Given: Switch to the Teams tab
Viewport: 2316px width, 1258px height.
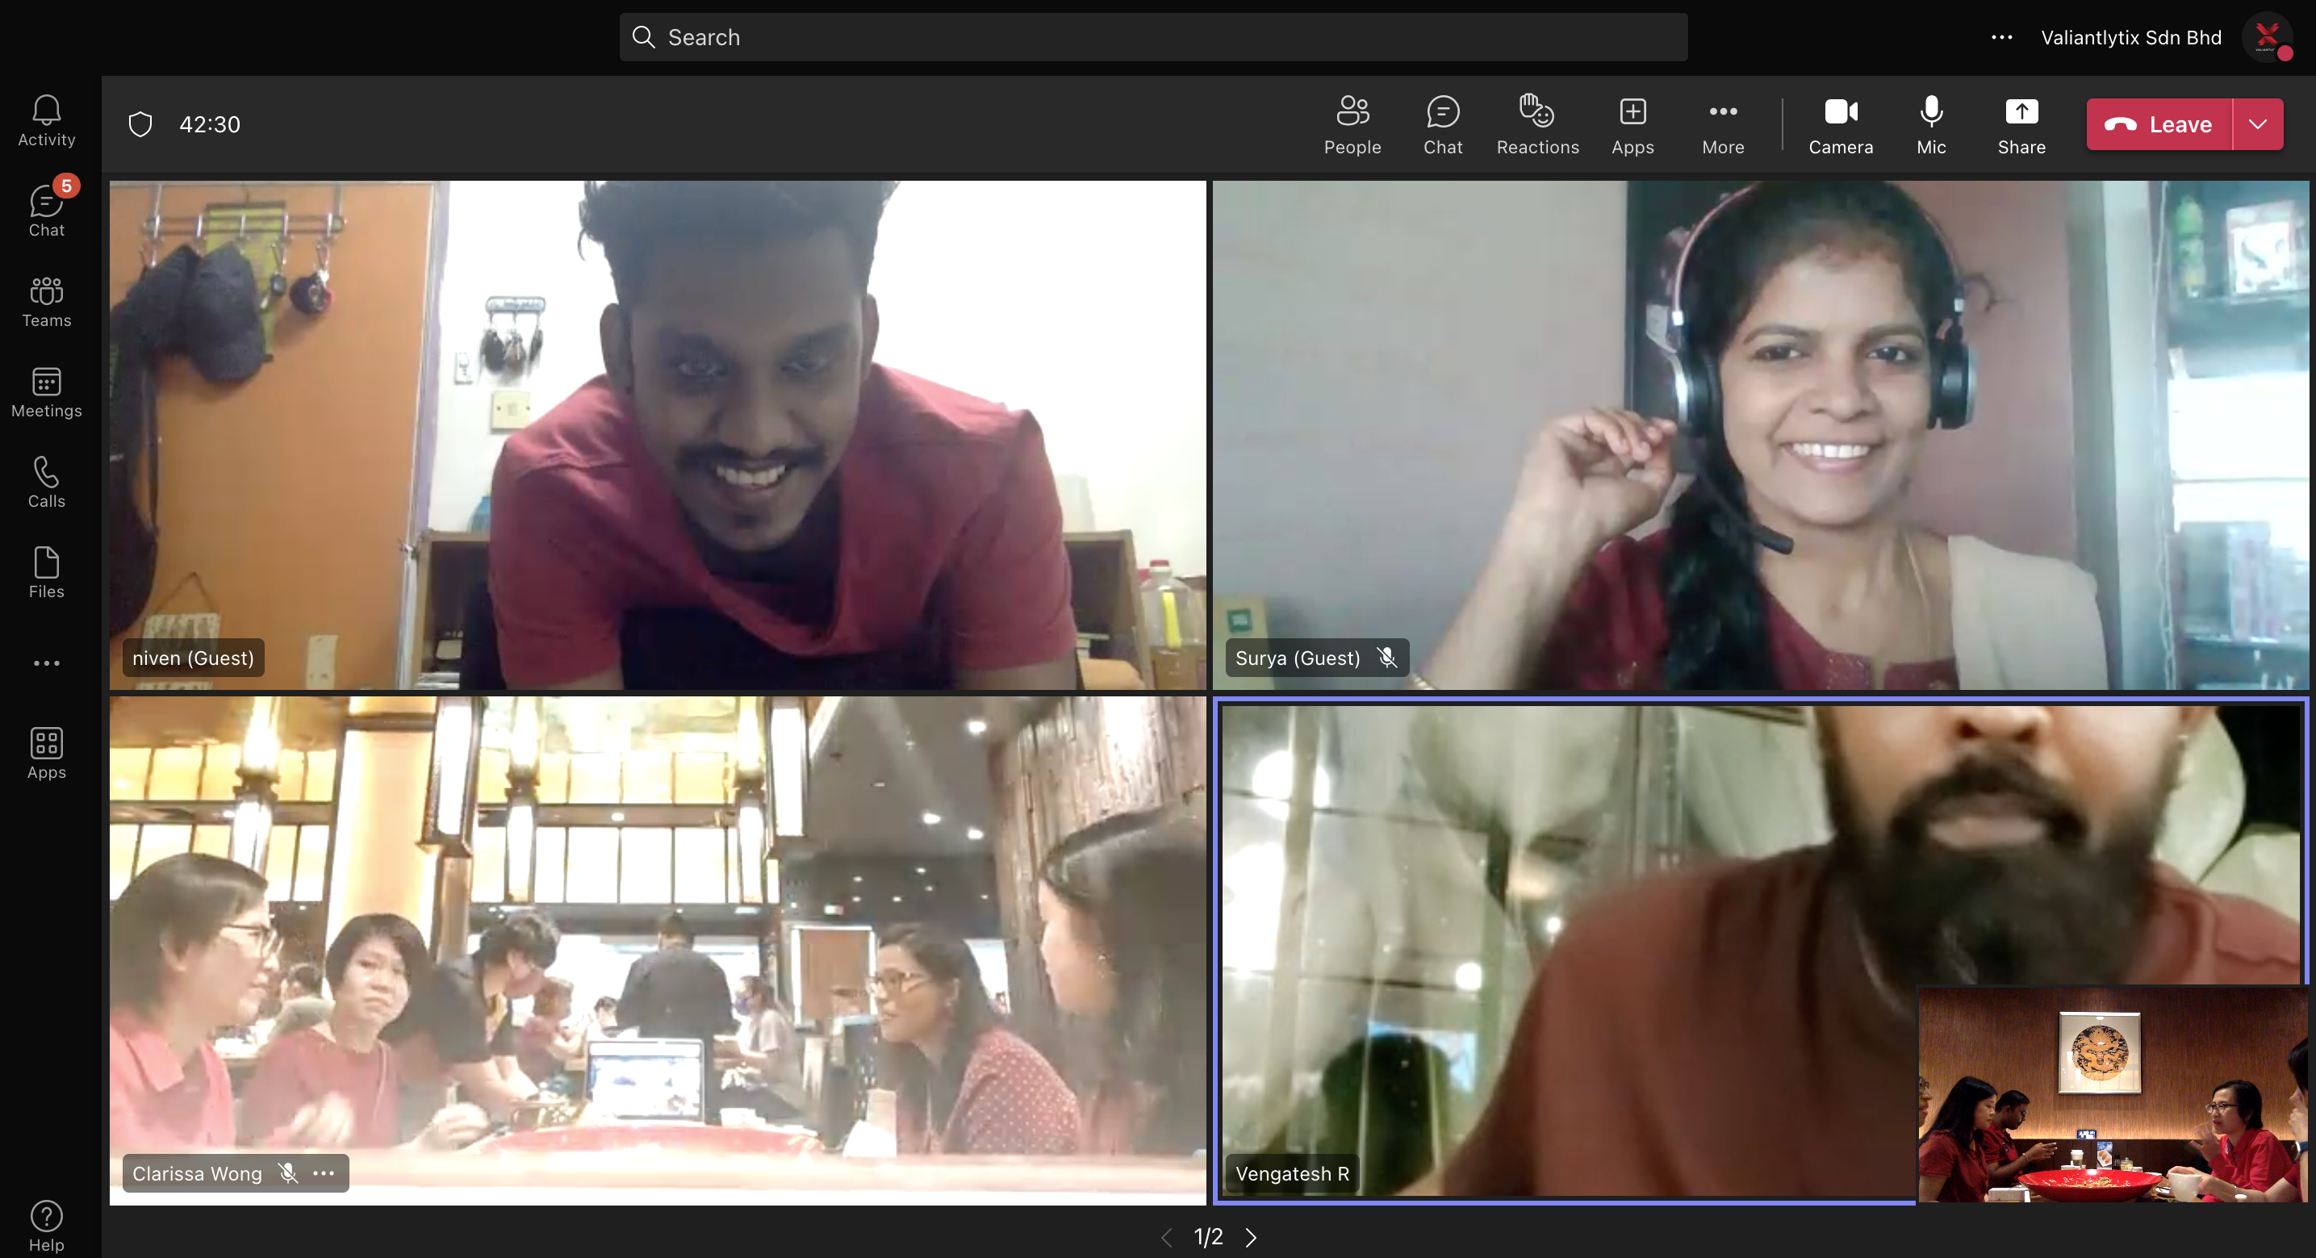Looking at the screenshot, I should (46, 301).
